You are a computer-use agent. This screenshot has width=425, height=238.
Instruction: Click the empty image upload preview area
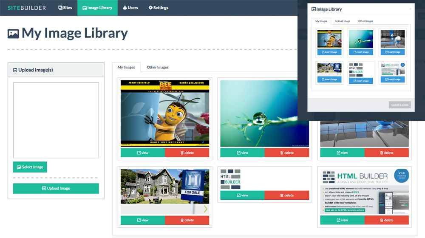pyautogui.click(x=56, y=120)
